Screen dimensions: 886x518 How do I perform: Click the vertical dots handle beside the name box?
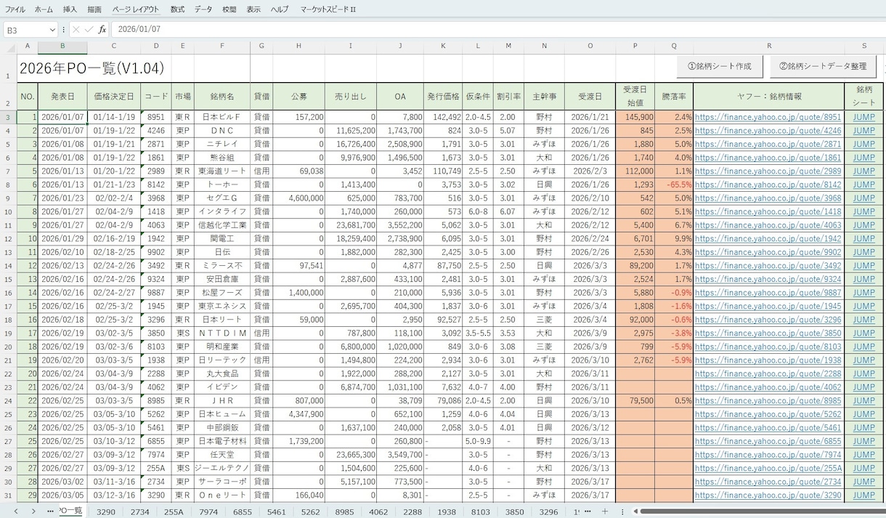pyautogui.click(x=64, y=30)
